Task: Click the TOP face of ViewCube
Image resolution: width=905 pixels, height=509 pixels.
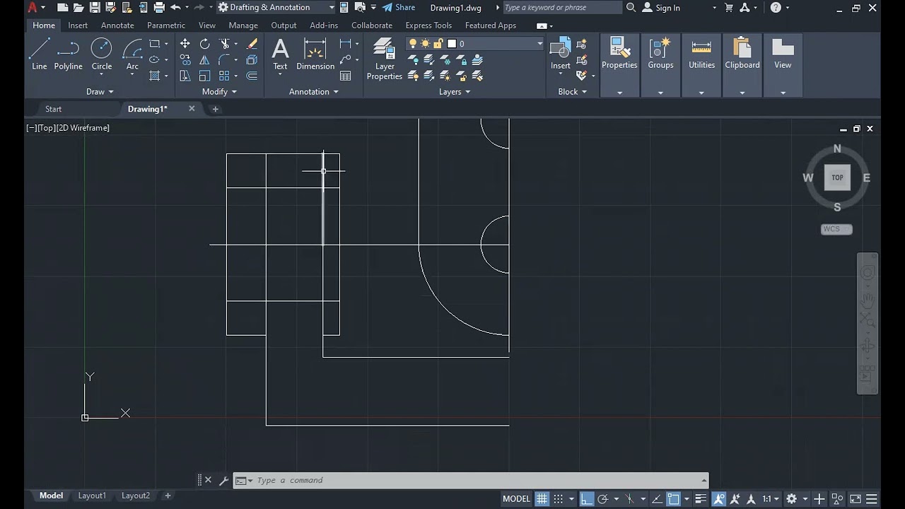Action: 837,177
